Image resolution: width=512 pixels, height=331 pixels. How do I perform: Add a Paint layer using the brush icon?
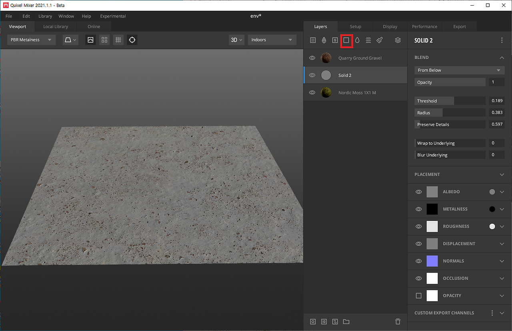pos(379,40)
